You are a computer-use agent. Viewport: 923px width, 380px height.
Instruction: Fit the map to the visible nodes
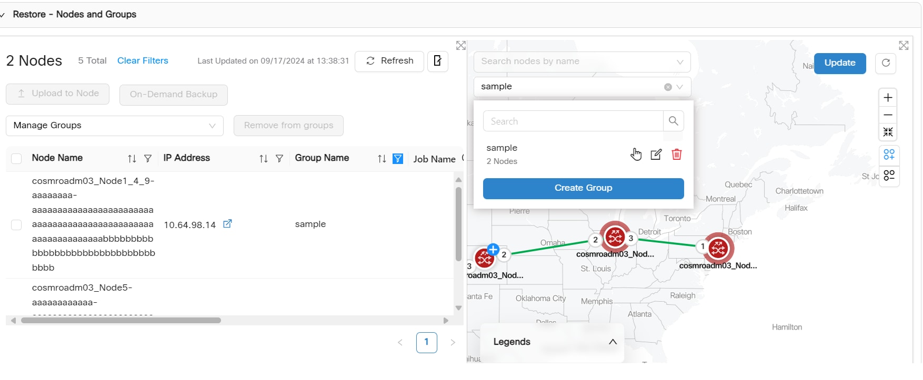(888, 132)
